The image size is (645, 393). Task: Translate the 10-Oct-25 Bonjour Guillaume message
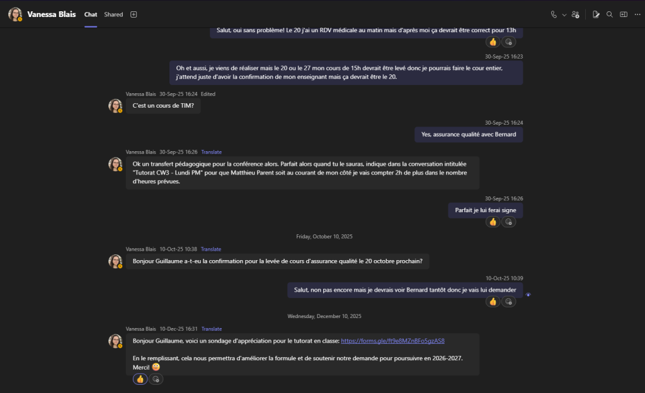[211, 249]
